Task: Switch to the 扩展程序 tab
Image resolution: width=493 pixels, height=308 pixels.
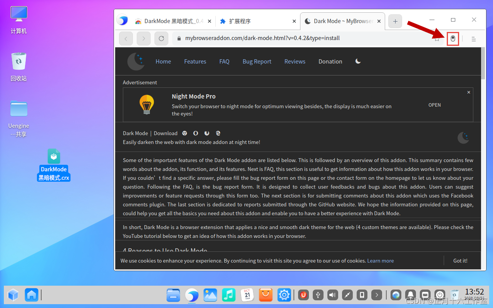Action: (257, 21)
